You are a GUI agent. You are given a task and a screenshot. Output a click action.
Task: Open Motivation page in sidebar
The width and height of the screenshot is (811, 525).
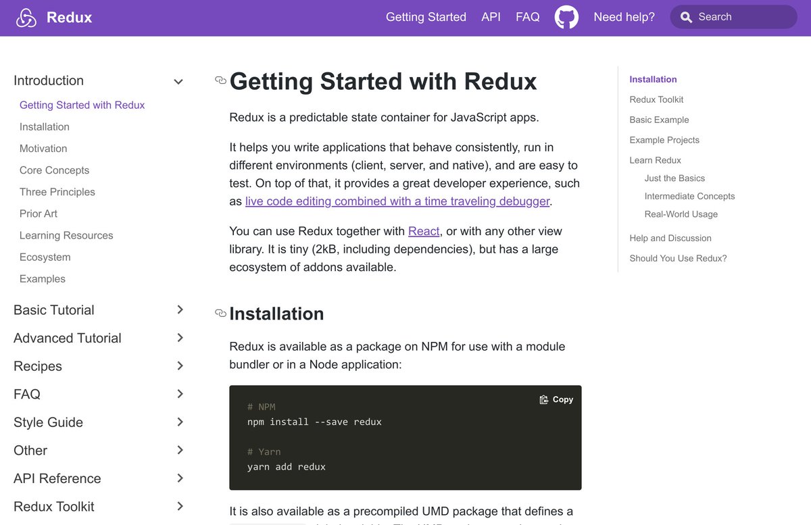(x=43, y=148)
